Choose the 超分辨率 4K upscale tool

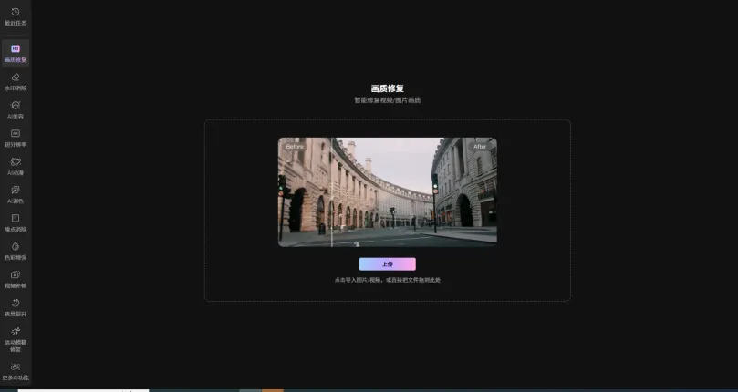coord(16,139)
